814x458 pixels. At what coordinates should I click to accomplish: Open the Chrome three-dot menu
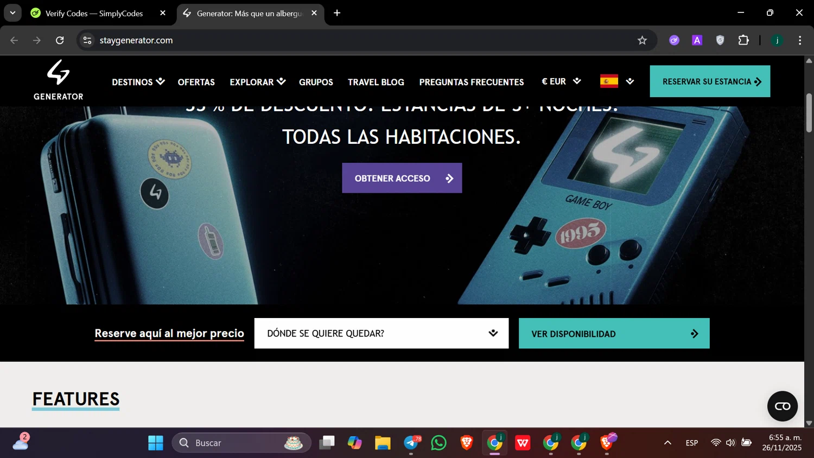[x=800, y=40]
